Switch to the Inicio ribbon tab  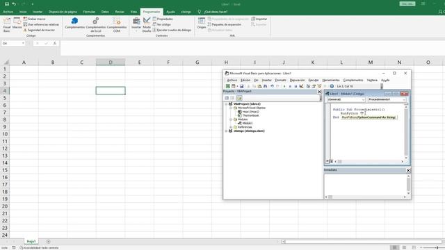coord(23,12)
